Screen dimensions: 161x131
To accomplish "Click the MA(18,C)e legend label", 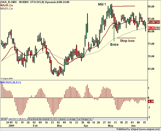I will pyautogui.click(x=7, y=5).
